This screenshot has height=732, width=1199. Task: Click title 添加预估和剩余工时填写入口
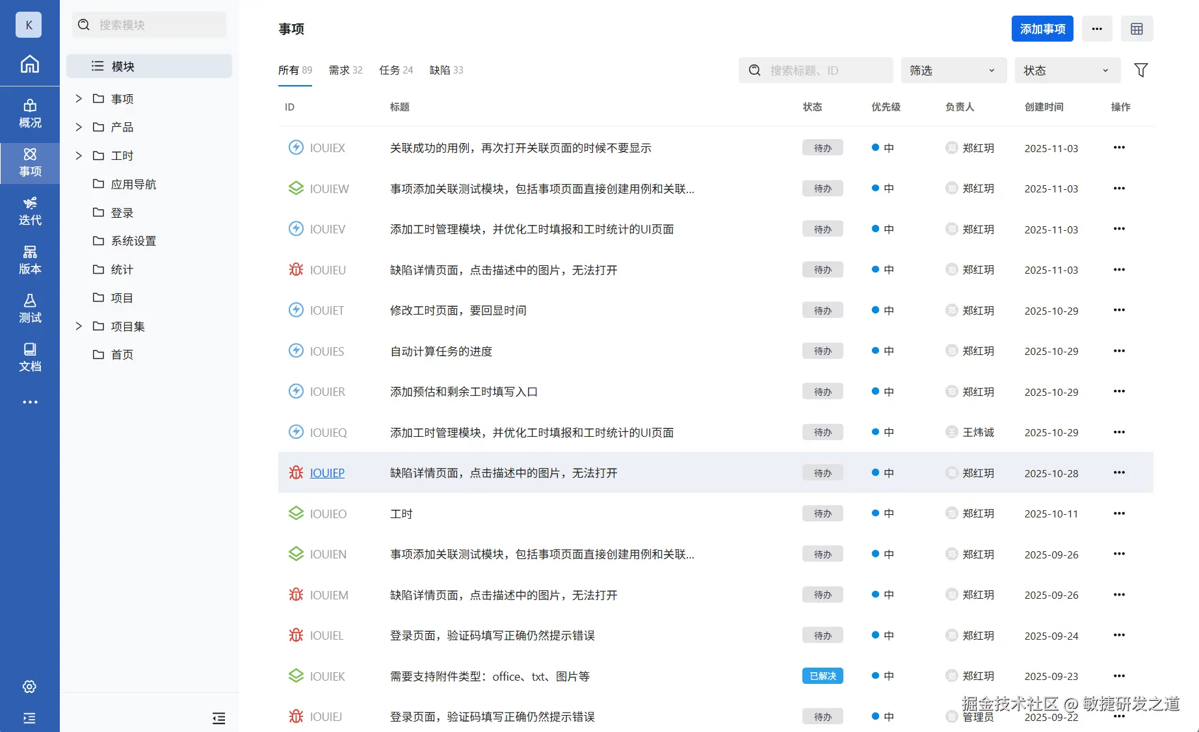click(464, 391)
